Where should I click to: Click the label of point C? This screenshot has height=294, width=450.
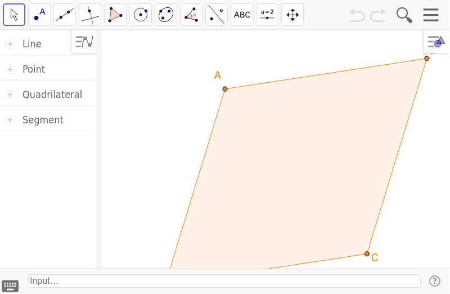point(375,257)
